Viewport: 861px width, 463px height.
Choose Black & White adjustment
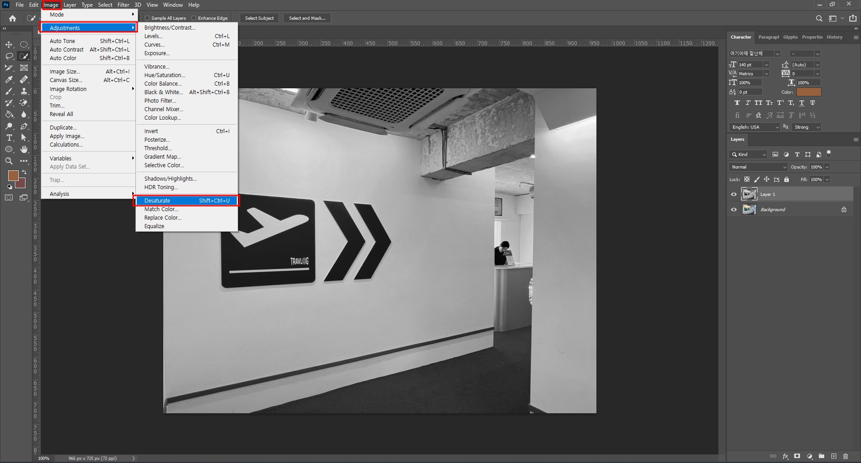click(187, 92)
